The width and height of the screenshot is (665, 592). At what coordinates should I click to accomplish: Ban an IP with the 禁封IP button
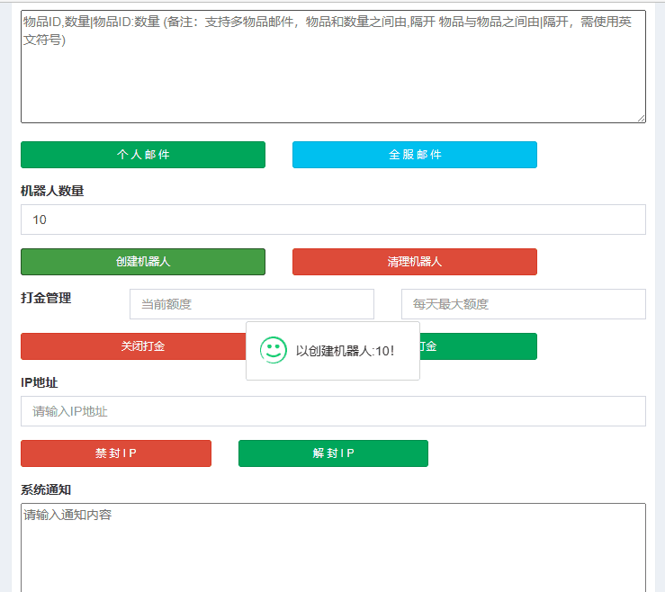click(116, 453)
